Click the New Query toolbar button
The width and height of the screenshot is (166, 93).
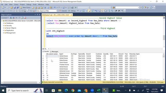pos(25,7)
